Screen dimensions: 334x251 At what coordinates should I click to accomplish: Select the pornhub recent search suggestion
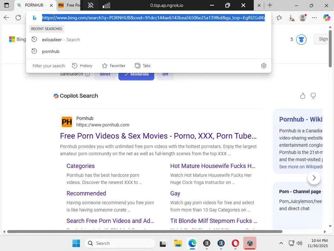tap(149, 51)
